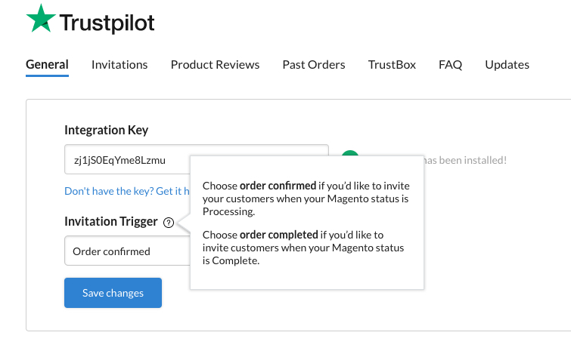The image size is (571, 357).
Task: Switch to the Invitations tab
Action: 119,65
